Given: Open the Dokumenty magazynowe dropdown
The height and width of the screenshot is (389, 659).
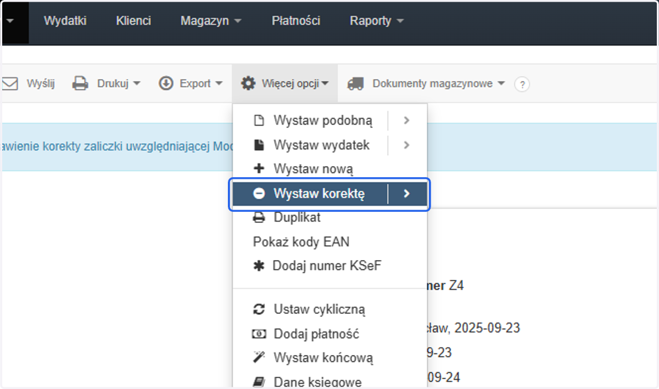Looking at the screenshot, I should [x=439, y=84].
